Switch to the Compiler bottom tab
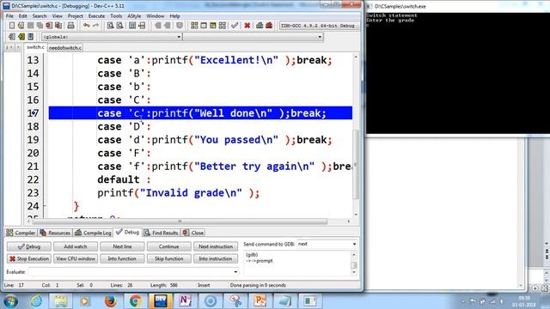Viewport: 550px width, 309px height. click(x=21, y=233)
